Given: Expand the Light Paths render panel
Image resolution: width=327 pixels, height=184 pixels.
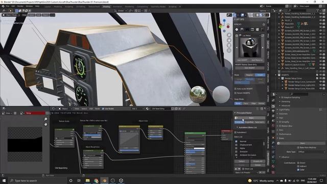Looking at the screenshot, I should click(x=284, y=109).
